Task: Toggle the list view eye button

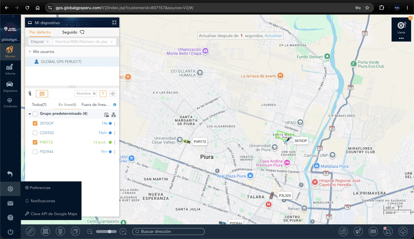Action: coord(42,94)
